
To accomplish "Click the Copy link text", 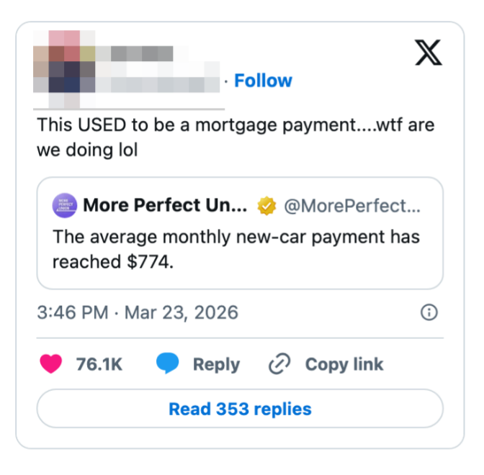I will tap(344, 364).
